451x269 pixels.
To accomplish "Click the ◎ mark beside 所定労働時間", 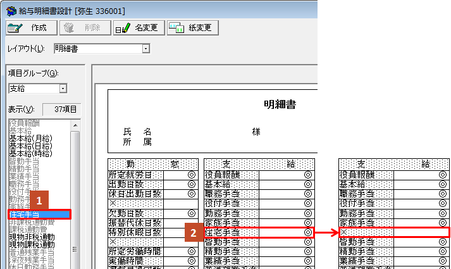I will [191, 252].
